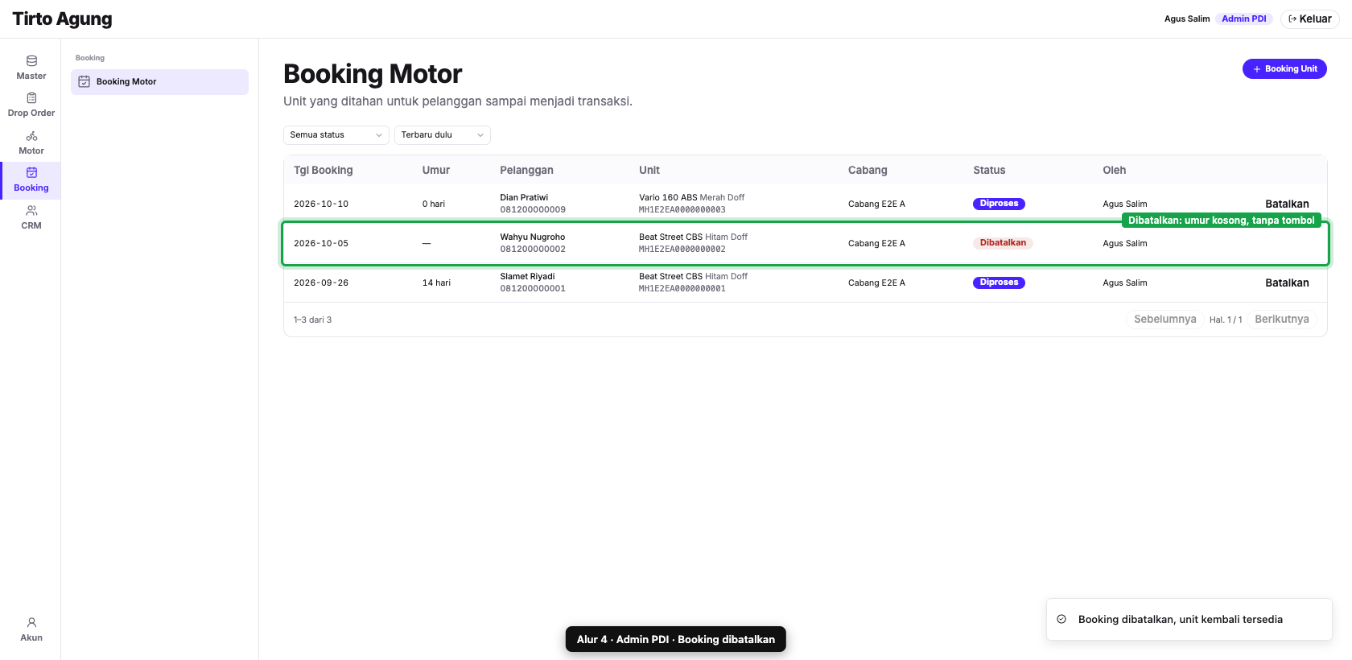Image resolution: width=1352 pixels, height=660 pixels.
Task: Open the Drop Order clipboard icon
Action: pyautogui.click(x=31, y=97)
